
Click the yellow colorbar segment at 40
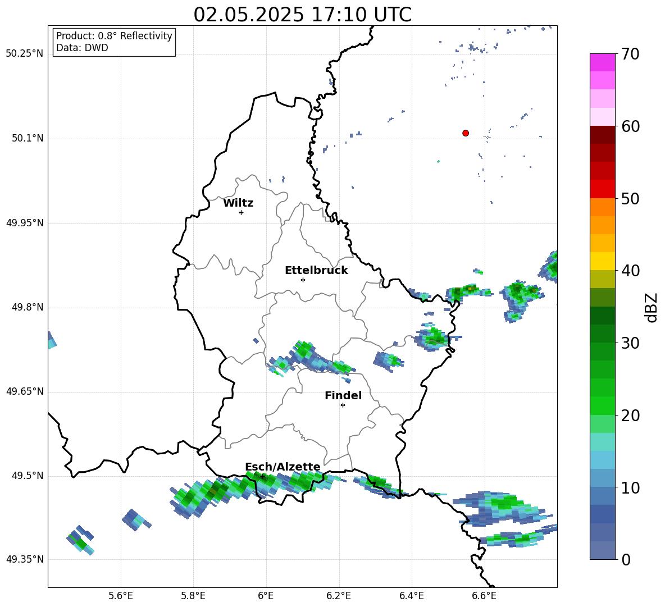[602, 261]
